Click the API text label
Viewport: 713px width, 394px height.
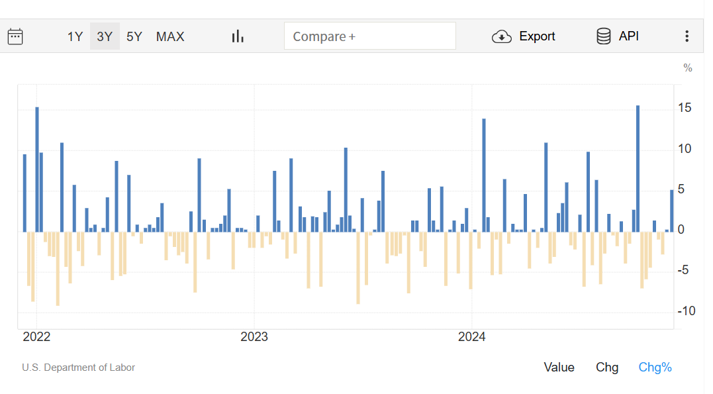[x=629, y=36]
